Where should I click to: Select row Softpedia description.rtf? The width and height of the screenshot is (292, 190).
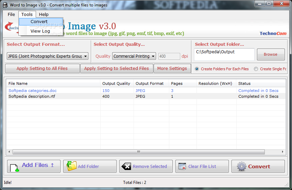pos(146,96)
